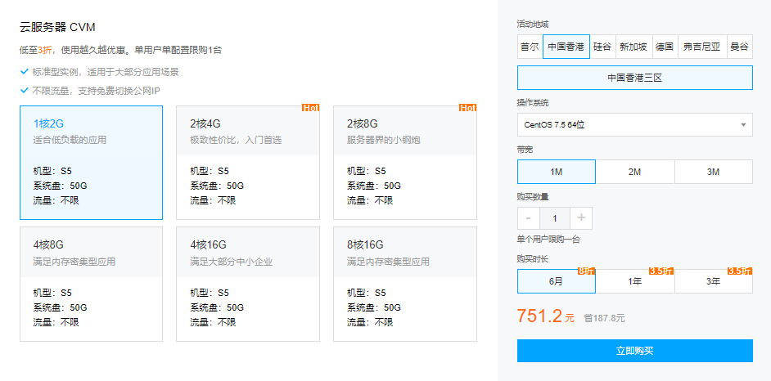
Task: Set bandwidth to 1M
Action: (556, 172)
